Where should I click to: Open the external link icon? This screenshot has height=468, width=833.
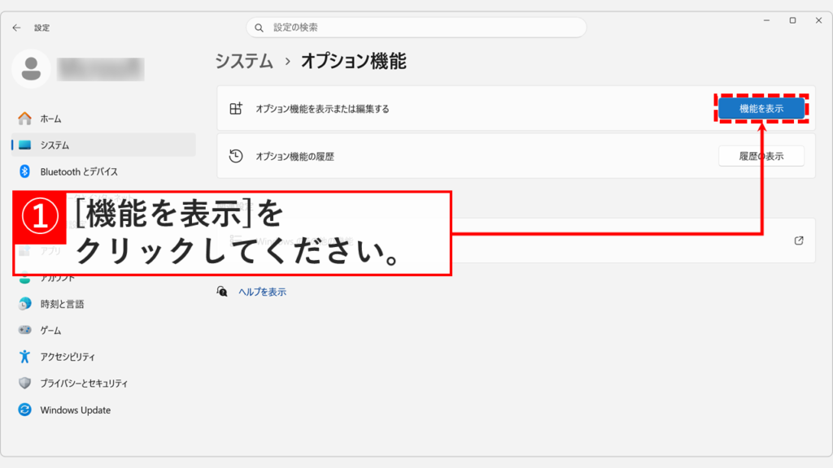tap(799, 240)
